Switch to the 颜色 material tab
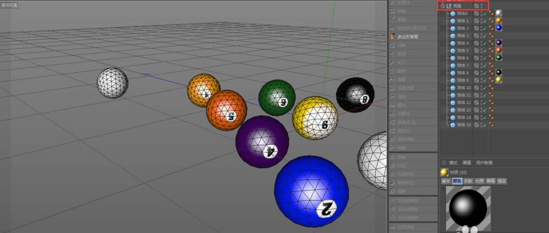The image size is (549, 233). coord(457,181)
